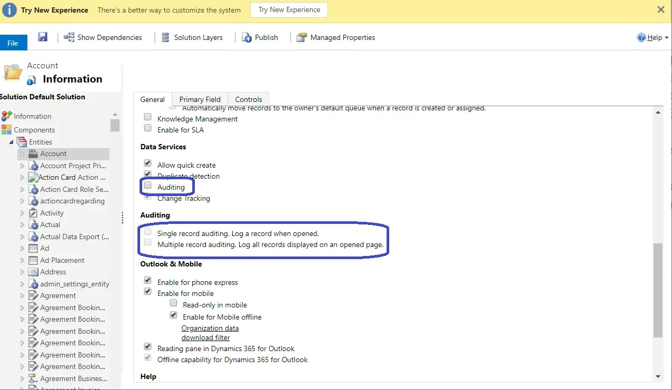Select the Information tree item
The width and height of the screenshot is (672, 390).
(x=33, y=116)
